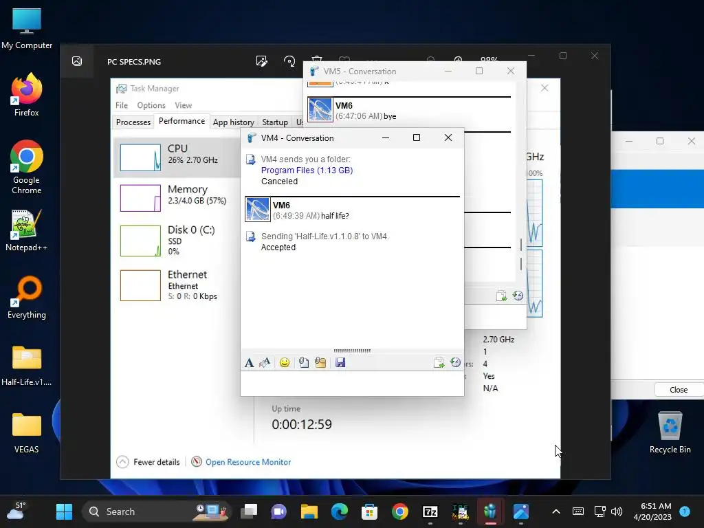The width and height of the screenshot is (704, 528).
Task: Open My Computer desktop icon
Action: pos(27,29)
